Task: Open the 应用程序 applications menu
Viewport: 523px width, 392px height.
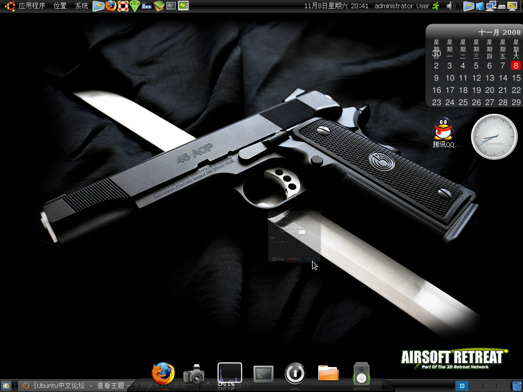Action: click(x=32, y=6)
